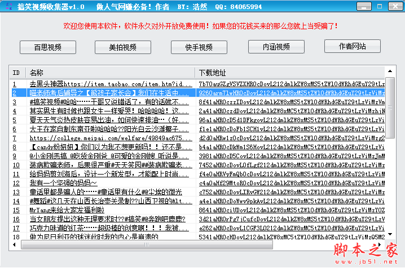Select the 内涵视频 button
The height and width of the screenshot is (268, 405).
[x=276, y=47]
